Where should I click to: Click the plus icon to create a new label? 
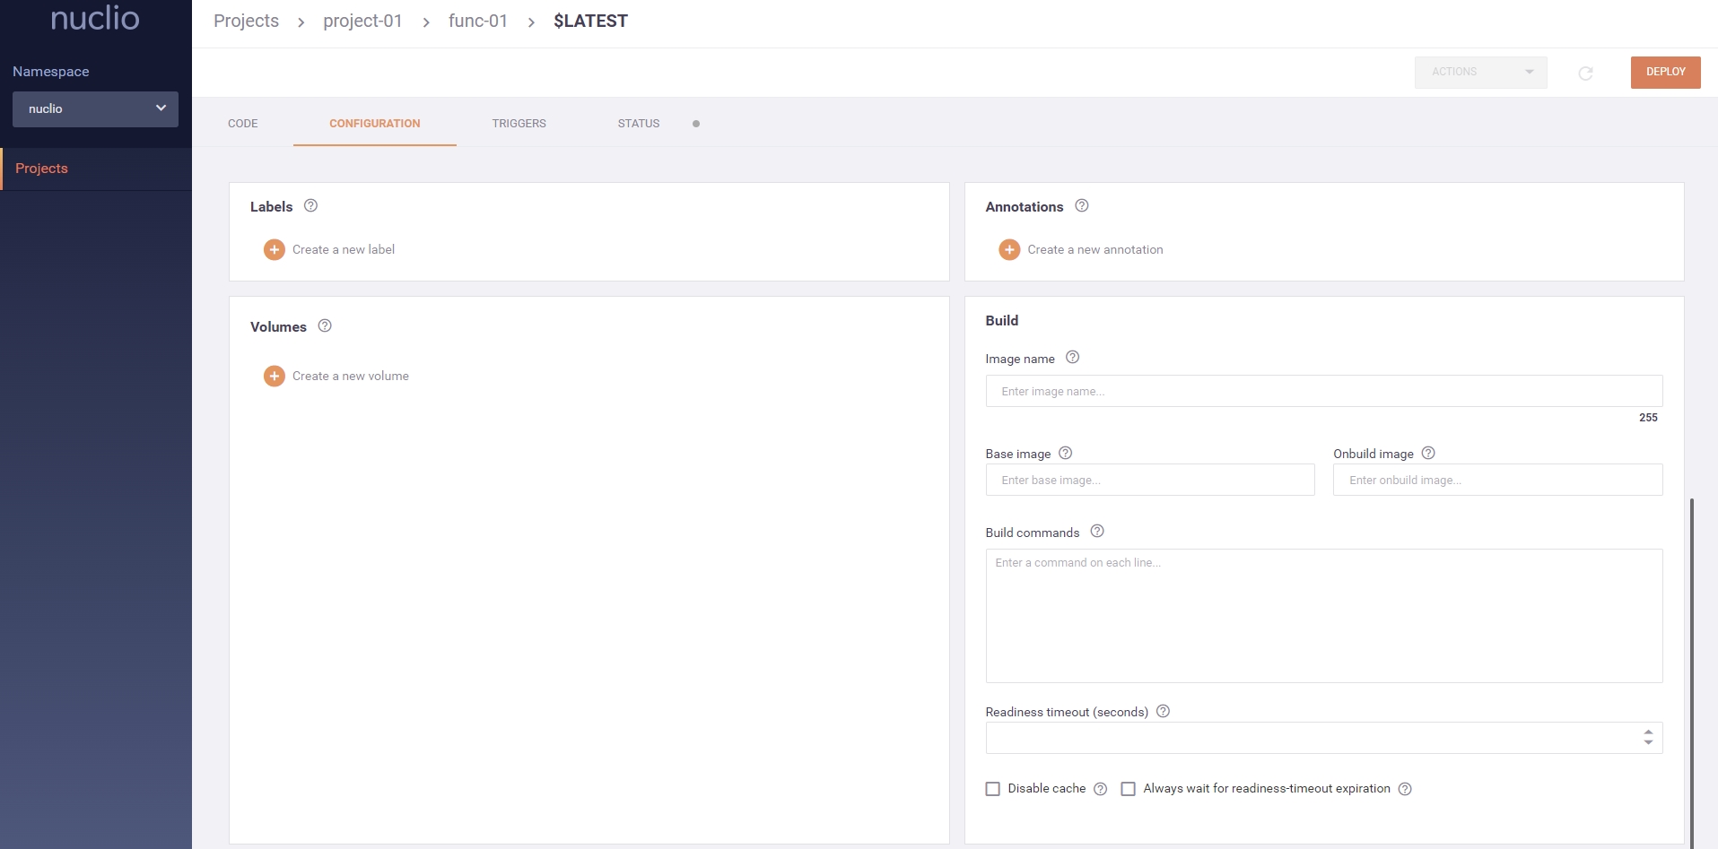pos(274,250)
